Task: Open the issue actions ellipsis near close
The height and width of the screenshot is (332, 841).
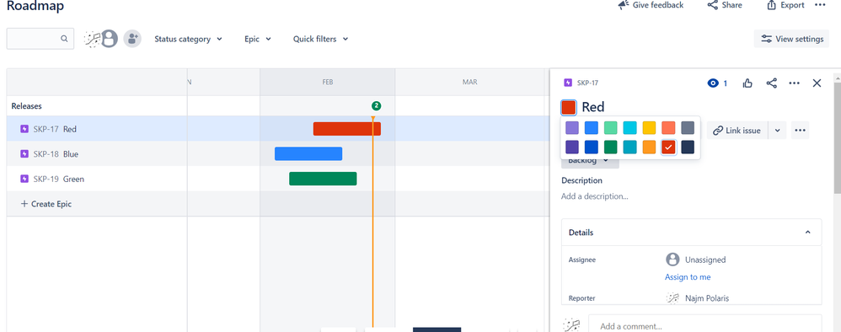Action: pos(795,83)
